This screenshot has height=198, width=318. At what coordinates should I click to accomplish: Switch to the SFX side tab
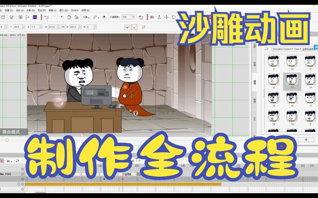255,119
